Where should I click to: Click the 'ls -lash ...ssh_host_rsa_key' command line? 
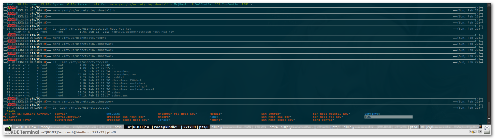[92, 29]
